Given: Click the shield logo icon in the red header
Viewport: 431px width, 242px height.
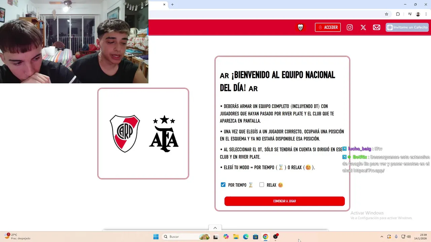Looking at the screenshot, I should pyautogui.click(x=300, y=28).
